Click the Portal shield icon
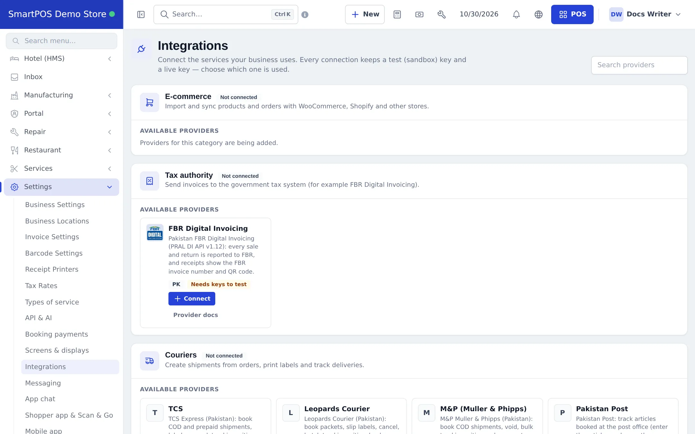Viewport: 695px width, 434px height. coord(14,113)
